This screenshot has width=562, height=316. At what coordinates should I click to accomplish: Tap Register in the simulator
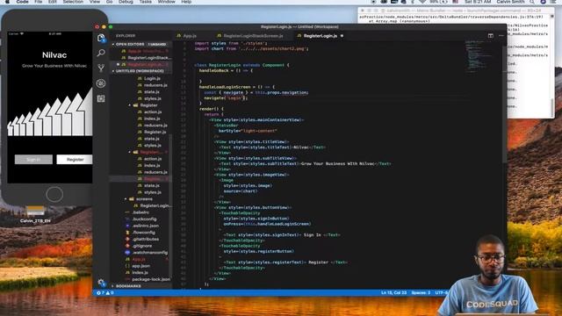74,160
